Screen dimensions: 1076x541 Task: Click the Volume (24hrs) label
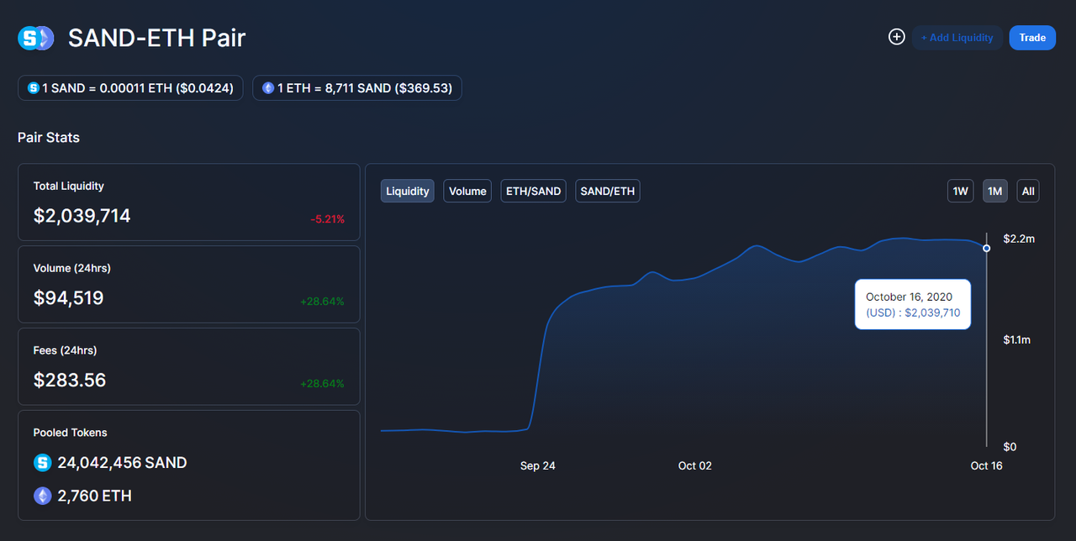pos(72,268)
